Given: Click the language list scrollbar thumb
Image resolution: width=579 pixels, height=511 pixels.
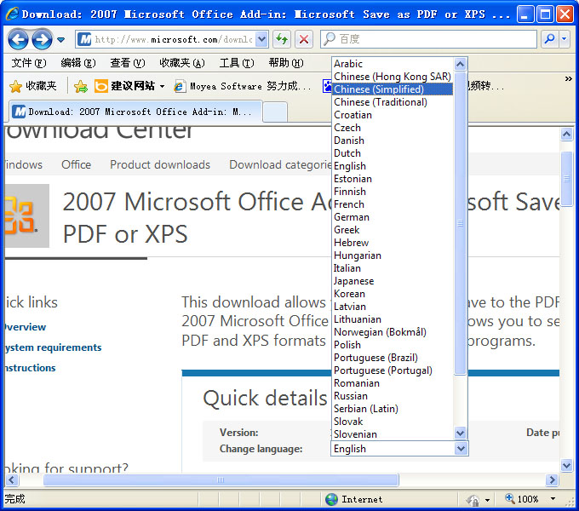Looking at the screenshot, I should [460, 223].
